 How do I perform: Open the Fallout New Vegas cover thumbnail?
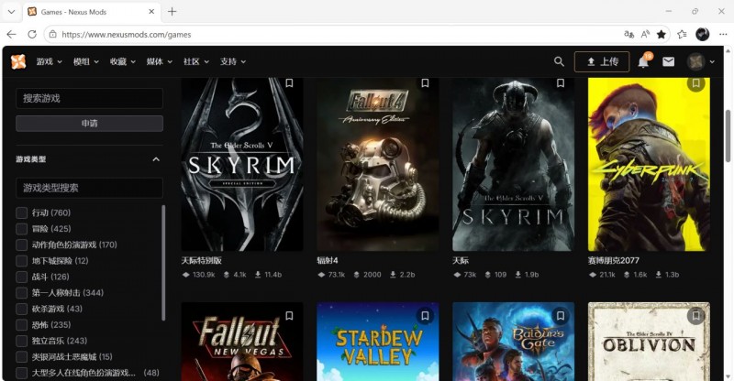pos(242,342)
